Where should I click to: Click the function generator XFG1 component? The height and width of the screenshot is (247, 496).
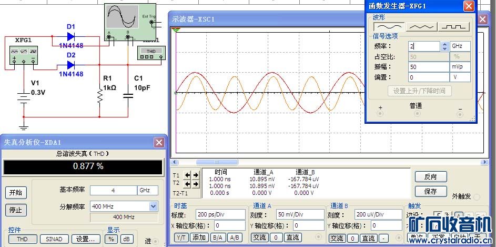tap(23, 54)
